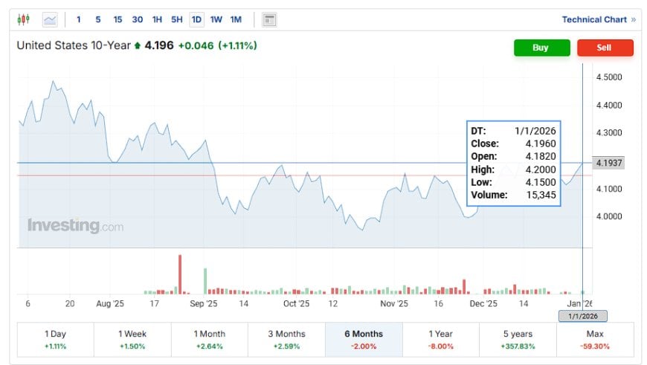Set the chart interval to 1 minute
Viewport: 647px width, 365px height.
coord(78,19)
